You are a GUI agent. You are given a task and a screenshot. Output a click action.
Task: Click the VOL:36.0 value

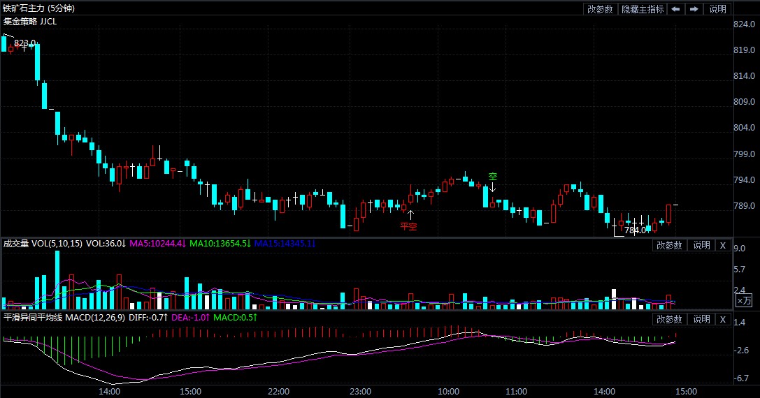coord(106,244)
